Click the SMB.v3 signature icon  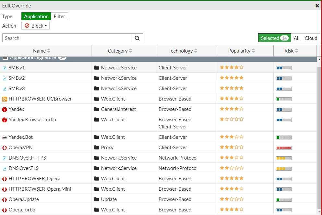(x=4, y=89)
